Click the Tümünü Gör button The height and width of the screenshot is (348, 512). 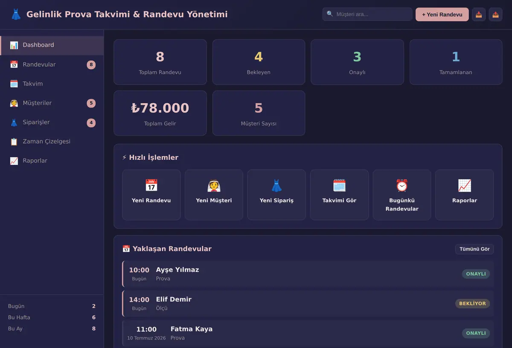[474, 249]
